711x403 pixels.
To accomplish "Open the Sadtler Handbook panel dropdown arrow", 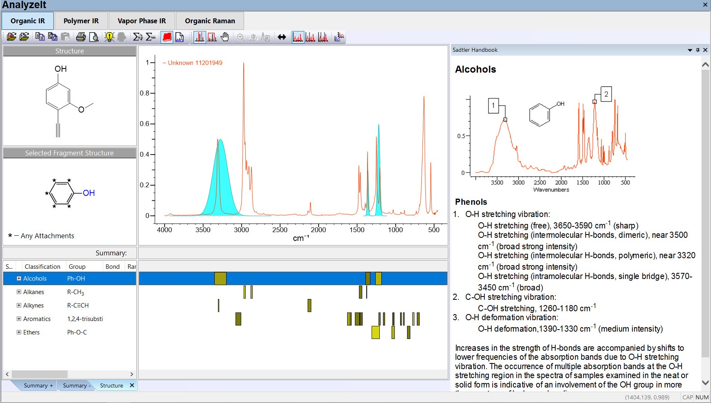I will 690,50.
